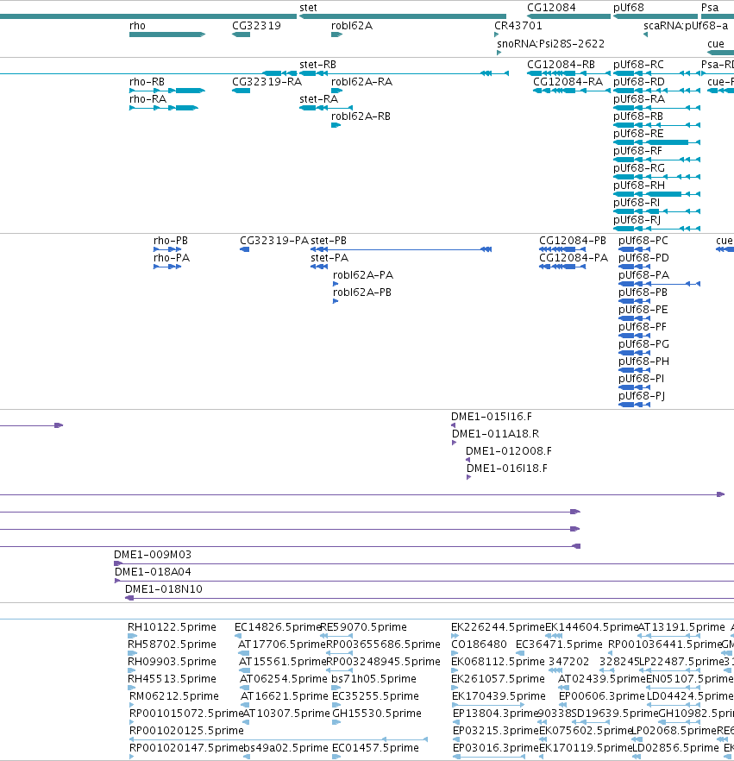The height and width of the screenshot is (761, 734).
Task: Click the pUf68 gene label
Action: pyautogui.click(x=628, y=8)
